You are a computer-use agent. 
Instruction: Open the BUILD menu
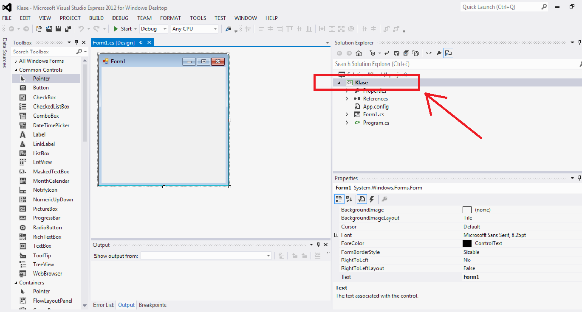pyautogui.click(x=96, y=18)
